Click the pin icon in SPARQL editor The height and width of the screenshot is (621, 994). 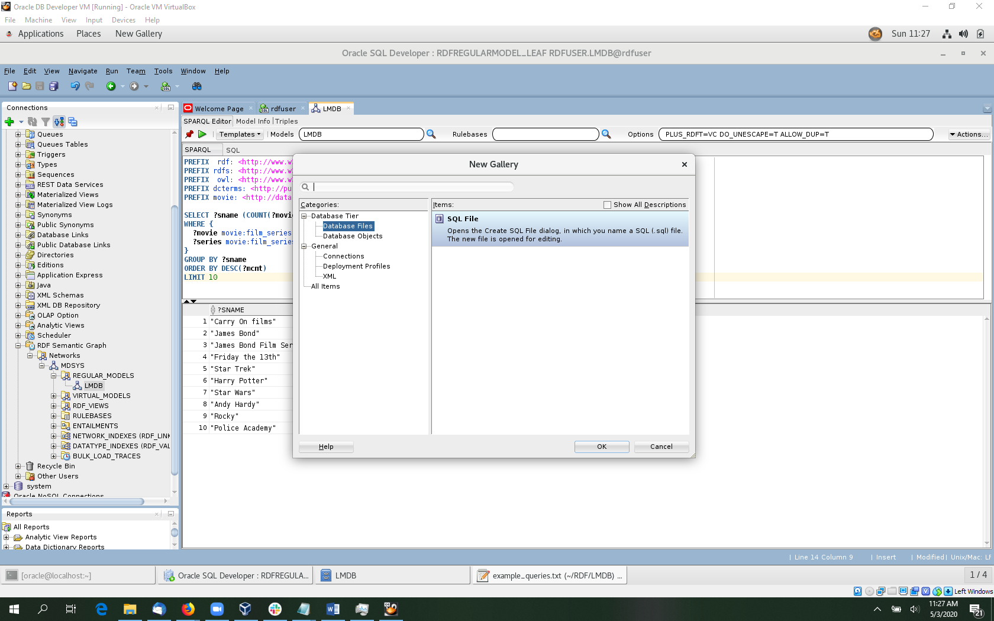(189, 134)
